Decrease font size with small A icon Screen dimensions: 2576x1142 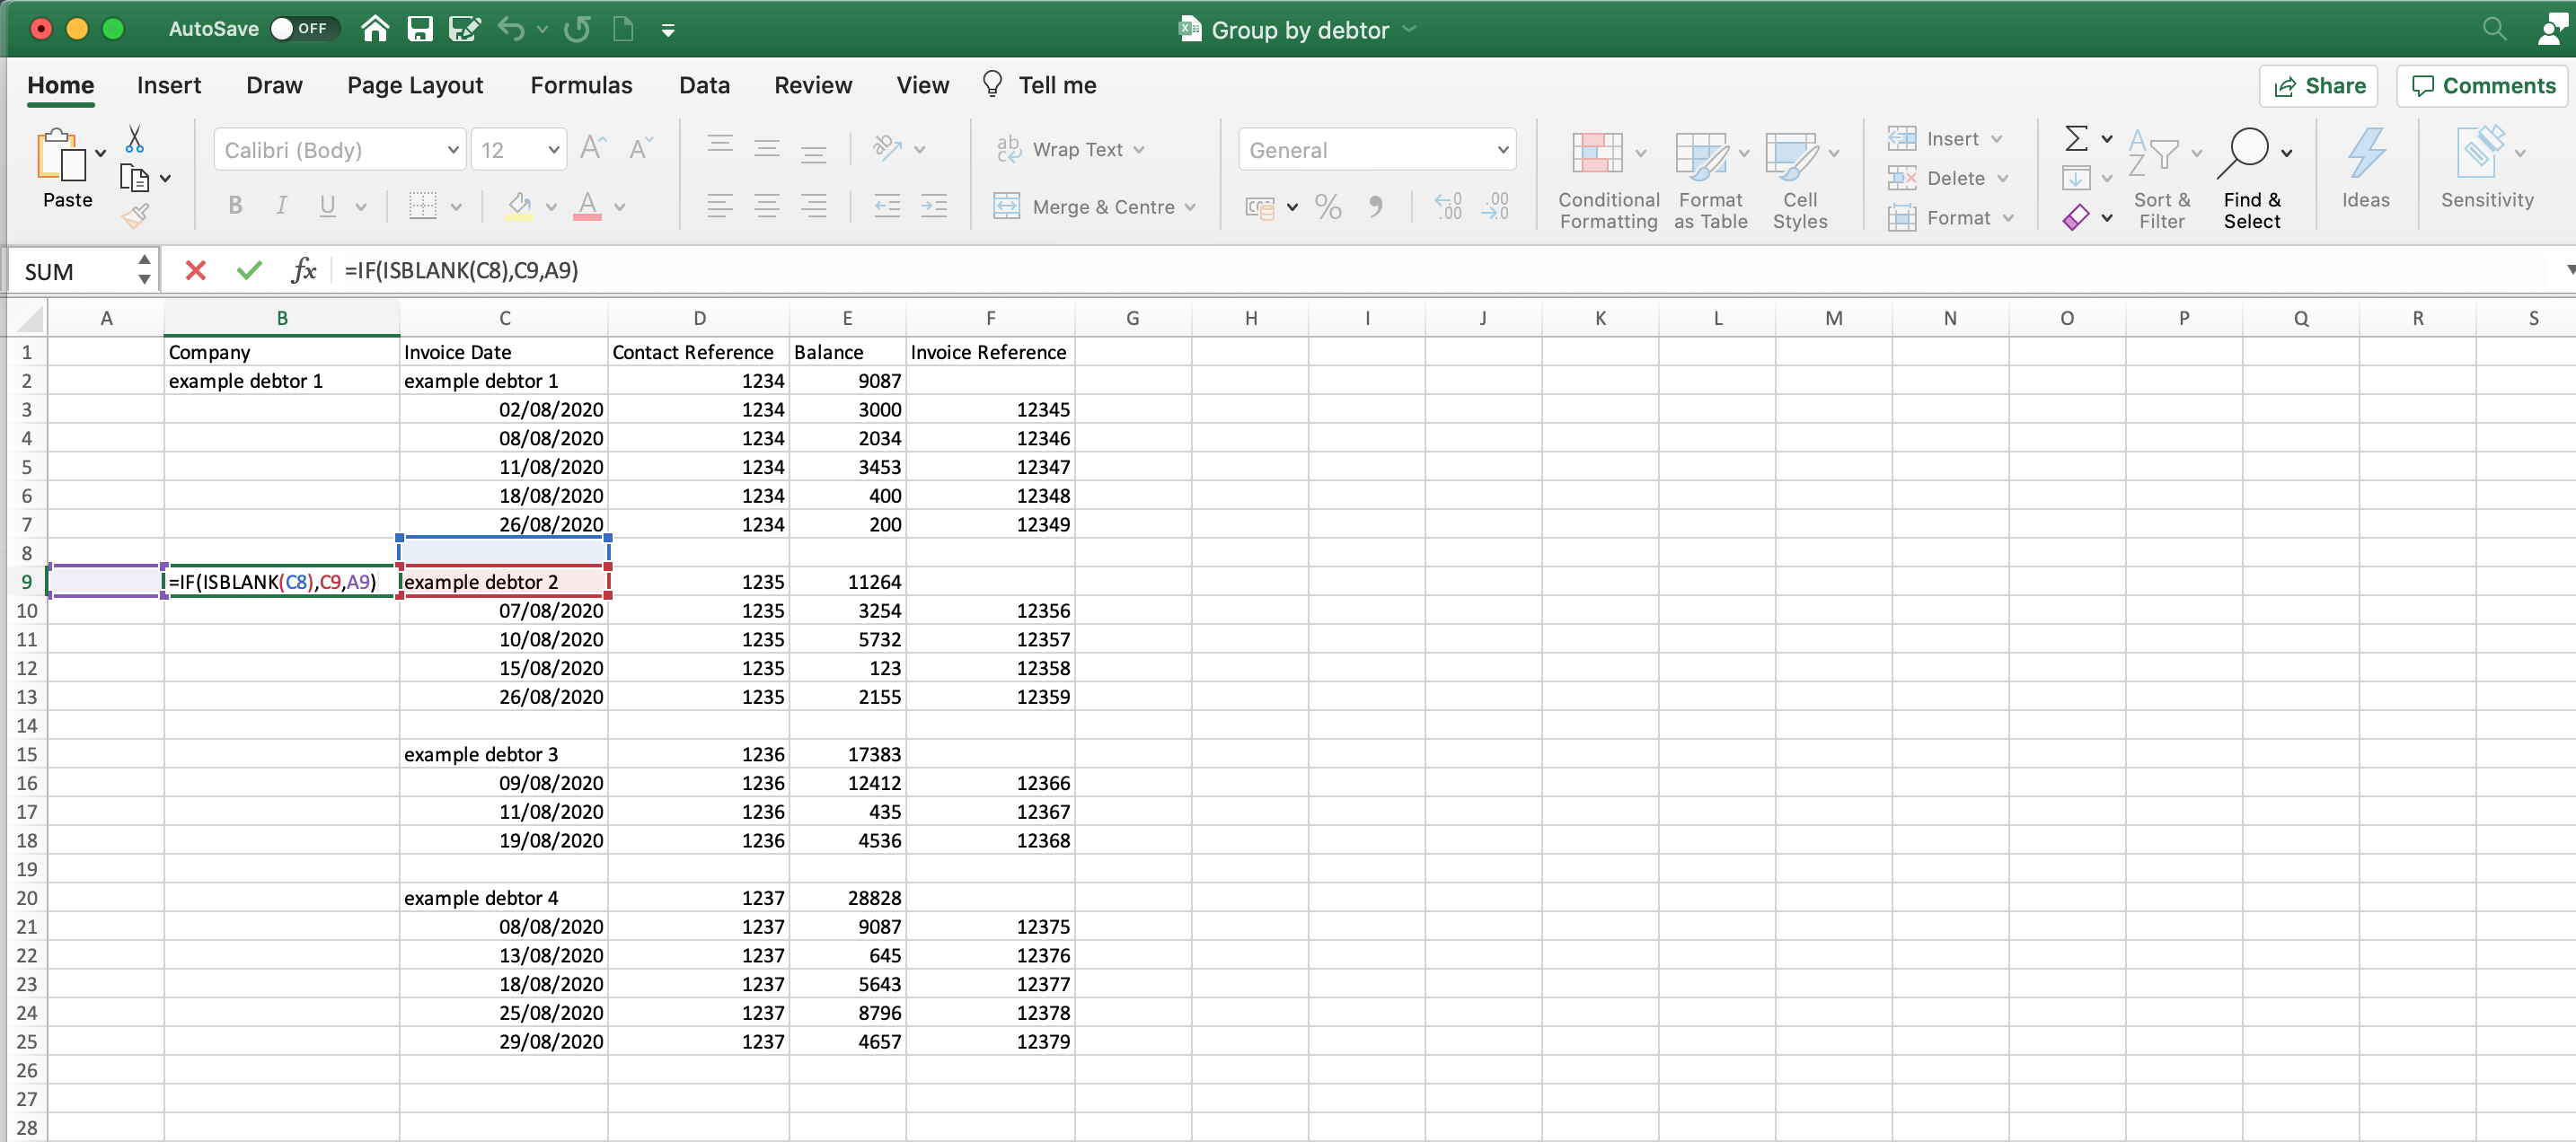640,148
